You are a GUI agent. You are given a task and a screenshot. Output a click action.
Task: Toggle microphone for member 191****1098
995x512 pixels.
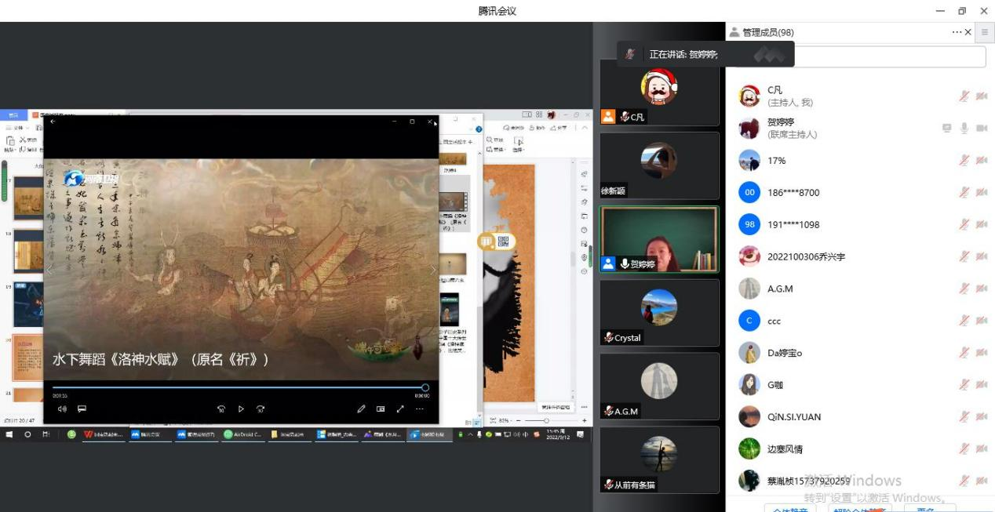(x=964, y=224)
